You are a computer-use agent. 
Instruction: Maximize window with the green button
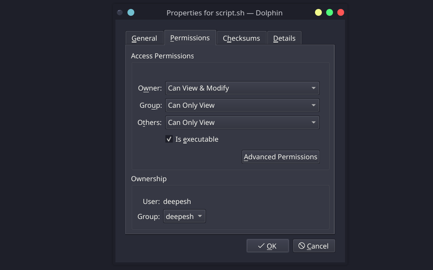330,13
